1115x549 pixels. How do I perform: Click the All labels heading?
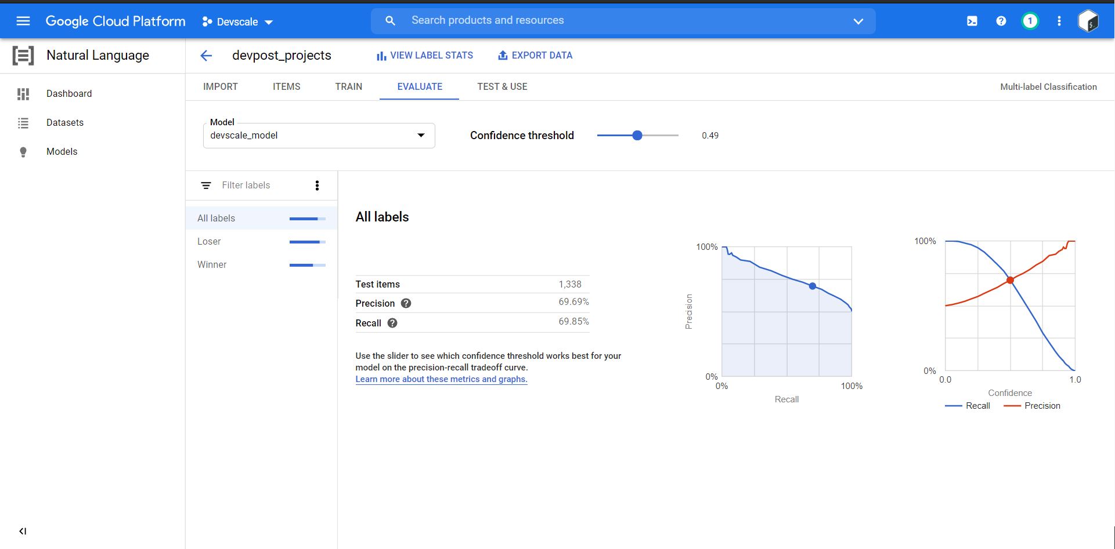pos(382,217)
